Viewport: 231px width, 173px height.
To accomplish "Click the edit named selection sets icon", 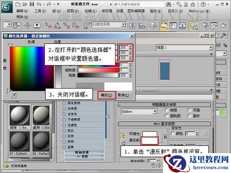I will point(87,25).
